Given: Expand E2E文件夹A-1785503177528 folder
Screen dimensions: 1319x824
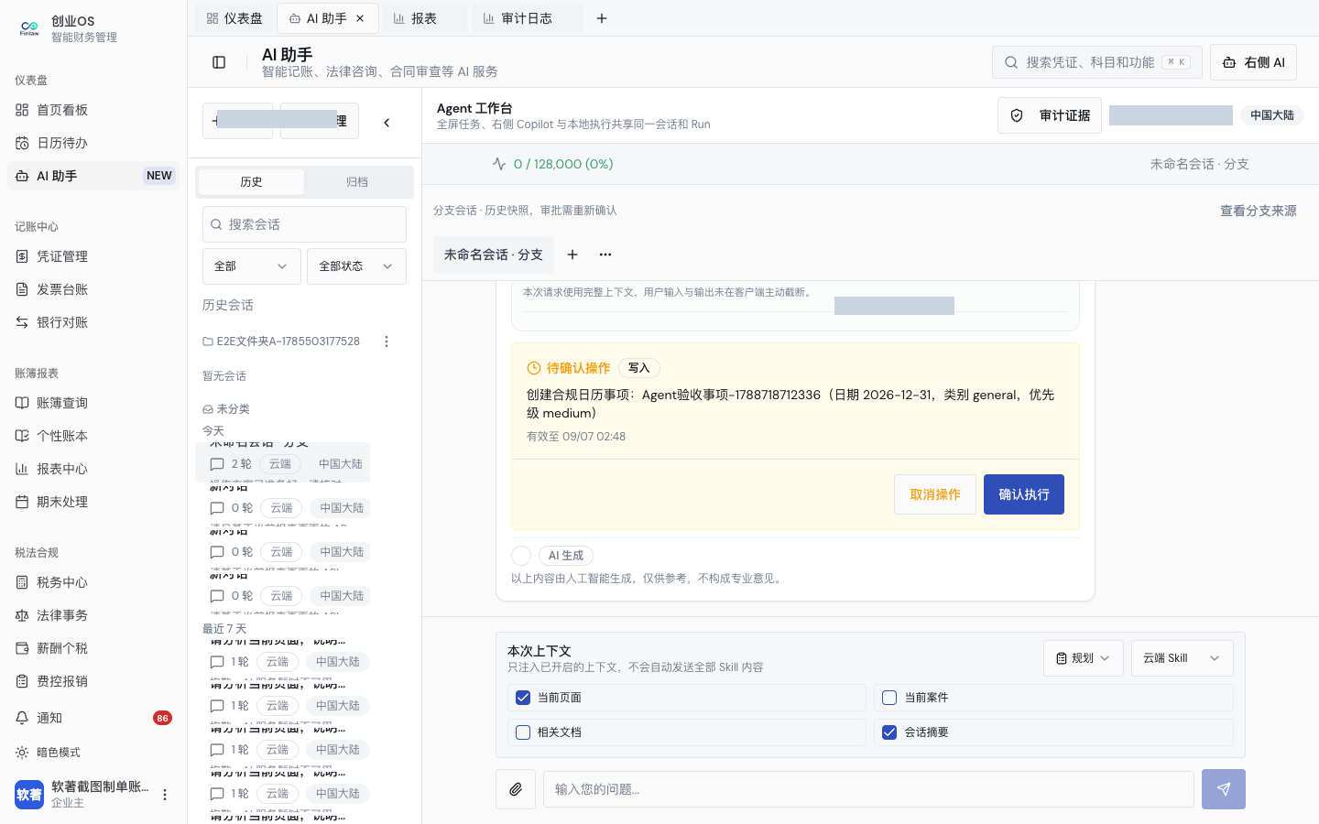Looking at the screenshot, I should point(281,342).
